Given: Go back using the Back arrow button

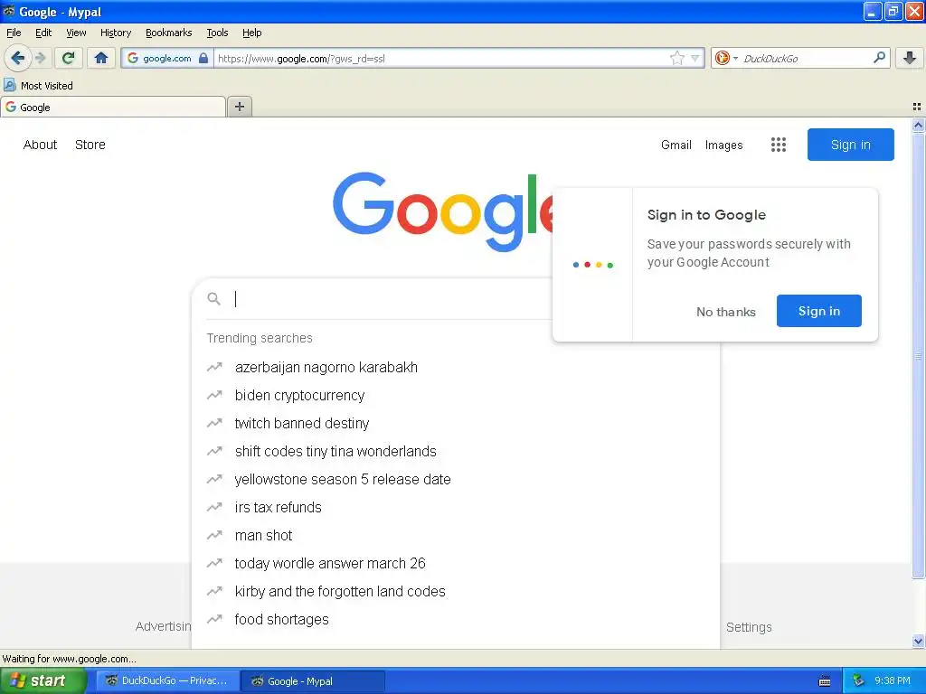Looking at the screenshot, I should [x=17, y=58].
